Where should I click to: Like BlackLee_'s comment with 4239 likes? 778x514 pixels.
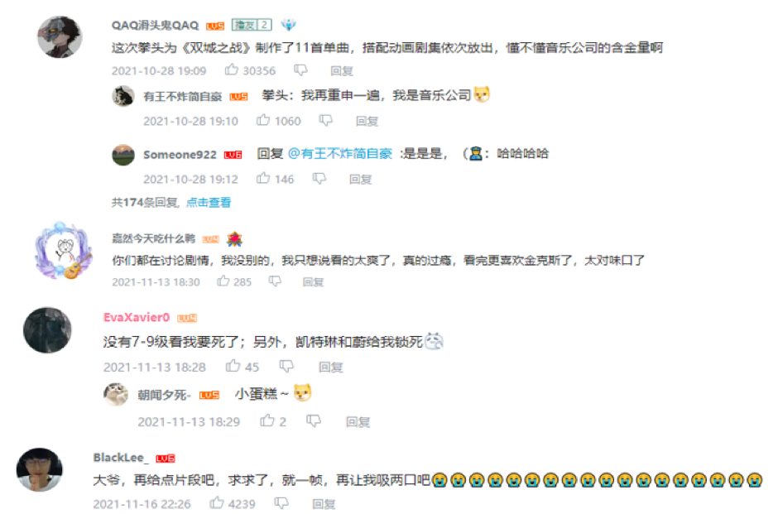pyautogui.click(x=216, y=502)
